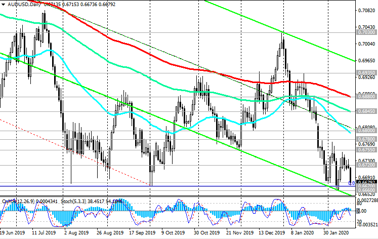Click the 13 Dec 2019 date label

click(x=271, y=233)
